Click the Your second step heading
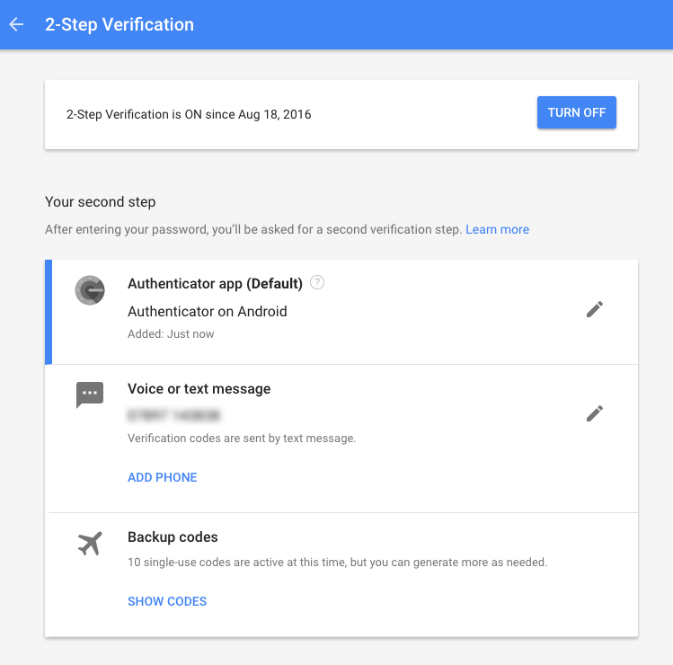673x665 pixels. [101, 202]
